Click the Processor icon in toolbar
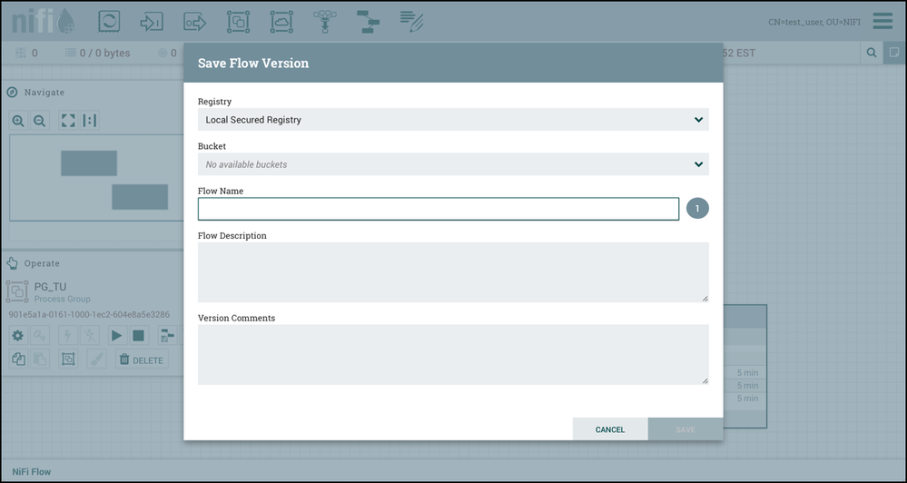The height and width of the screenshot is (483, 907). point(109,22)
